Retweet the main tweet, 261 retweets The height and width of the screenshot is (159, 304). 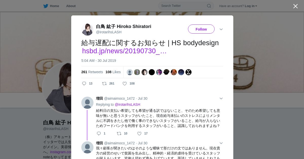click(108, 84)
